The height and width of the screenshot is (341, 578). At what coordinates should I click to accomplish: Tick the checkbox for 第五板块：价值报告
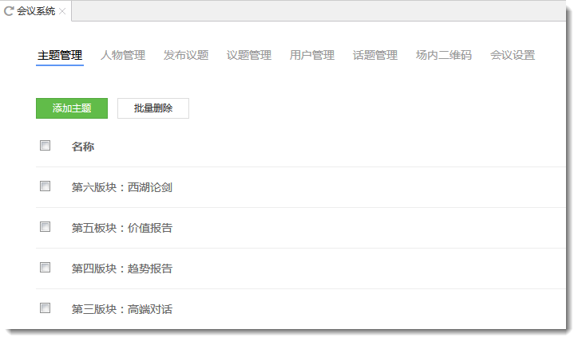coord(46,227)
